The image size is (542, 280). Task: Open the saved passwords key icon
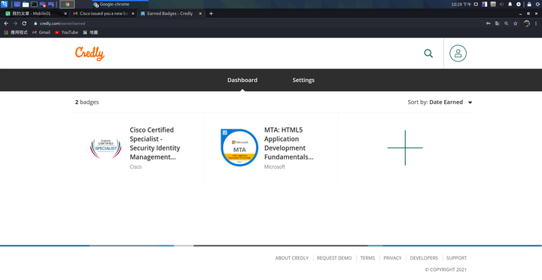point(488,23)
